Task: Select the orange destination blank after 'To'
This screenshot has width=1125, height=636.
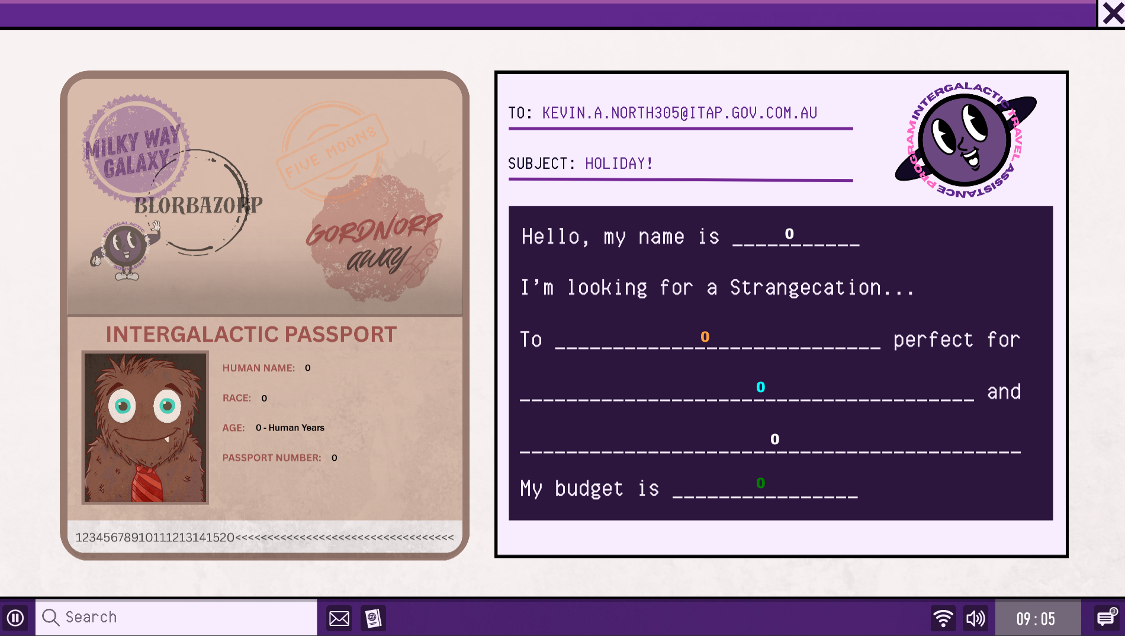Action: coord(718,339)
